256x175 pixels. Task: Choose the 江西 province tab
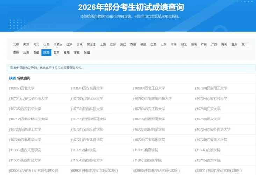tap(154, 44)
